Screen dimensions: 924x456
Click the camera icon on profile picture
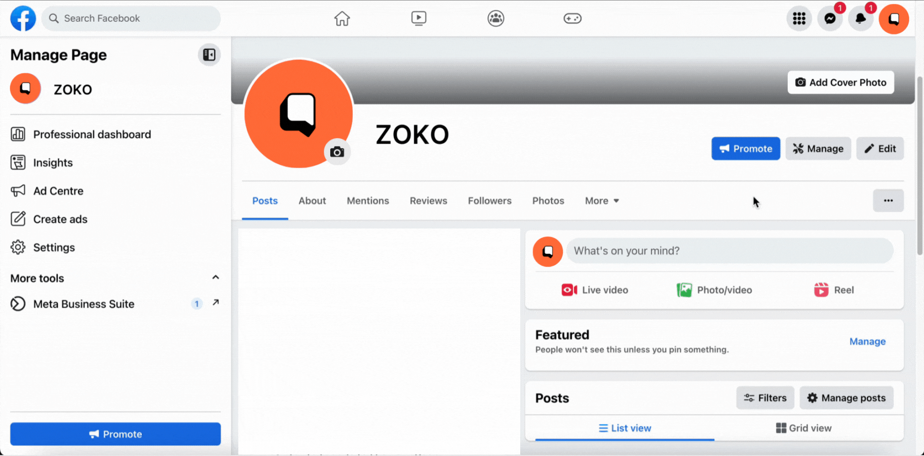(337, 152)
